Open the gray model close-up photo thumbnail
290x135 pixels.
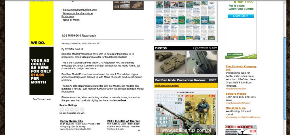coord(202,63)
